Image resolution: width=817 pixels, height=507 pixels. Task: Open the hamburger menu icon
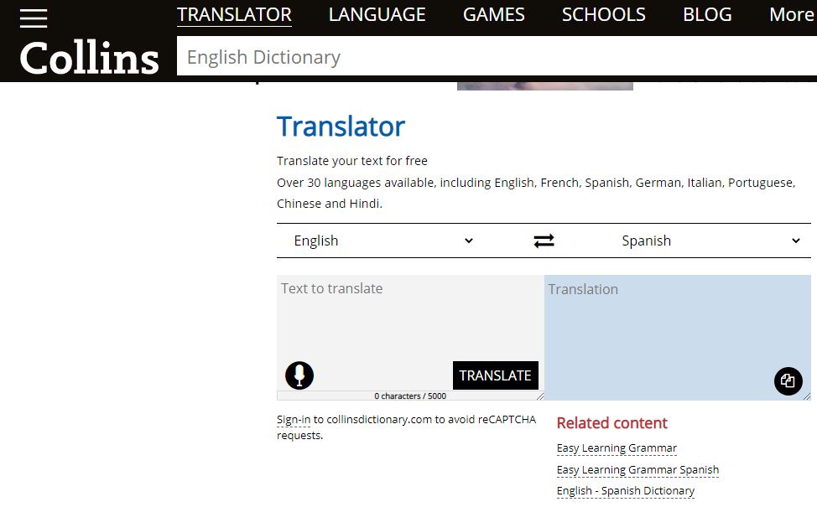(34, 18)
